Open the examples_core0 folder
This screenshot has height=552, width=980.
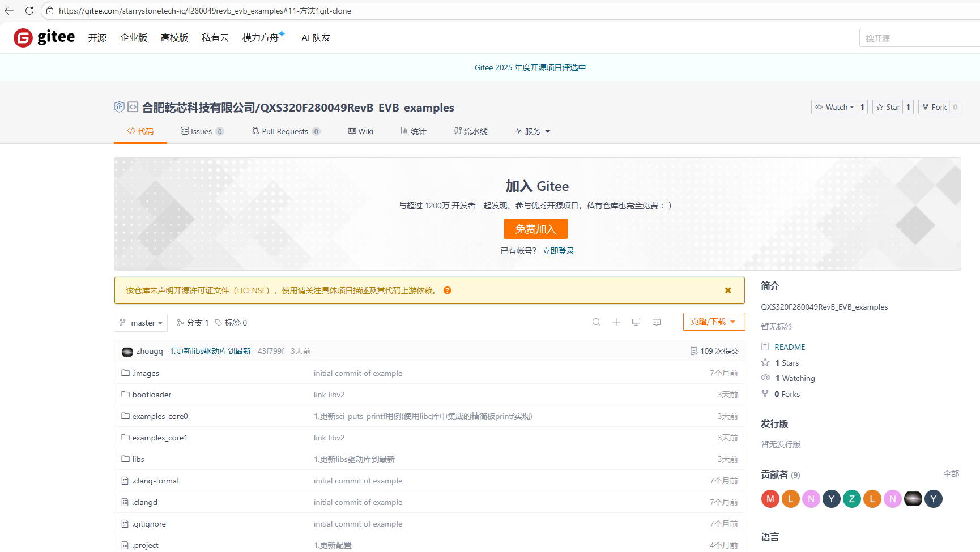coord(160,416)
